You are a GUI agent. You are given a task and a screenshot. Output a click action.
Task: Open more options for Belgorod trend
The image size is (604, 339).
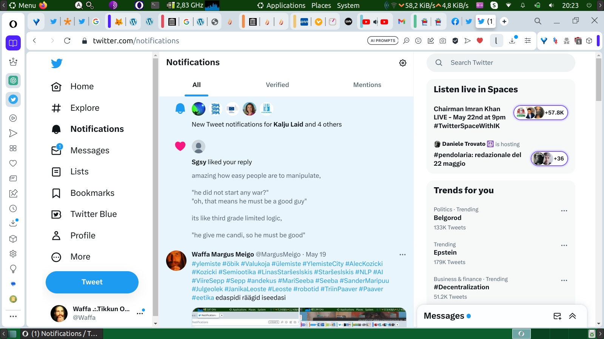pyautogui.click(x=564, y=211)
